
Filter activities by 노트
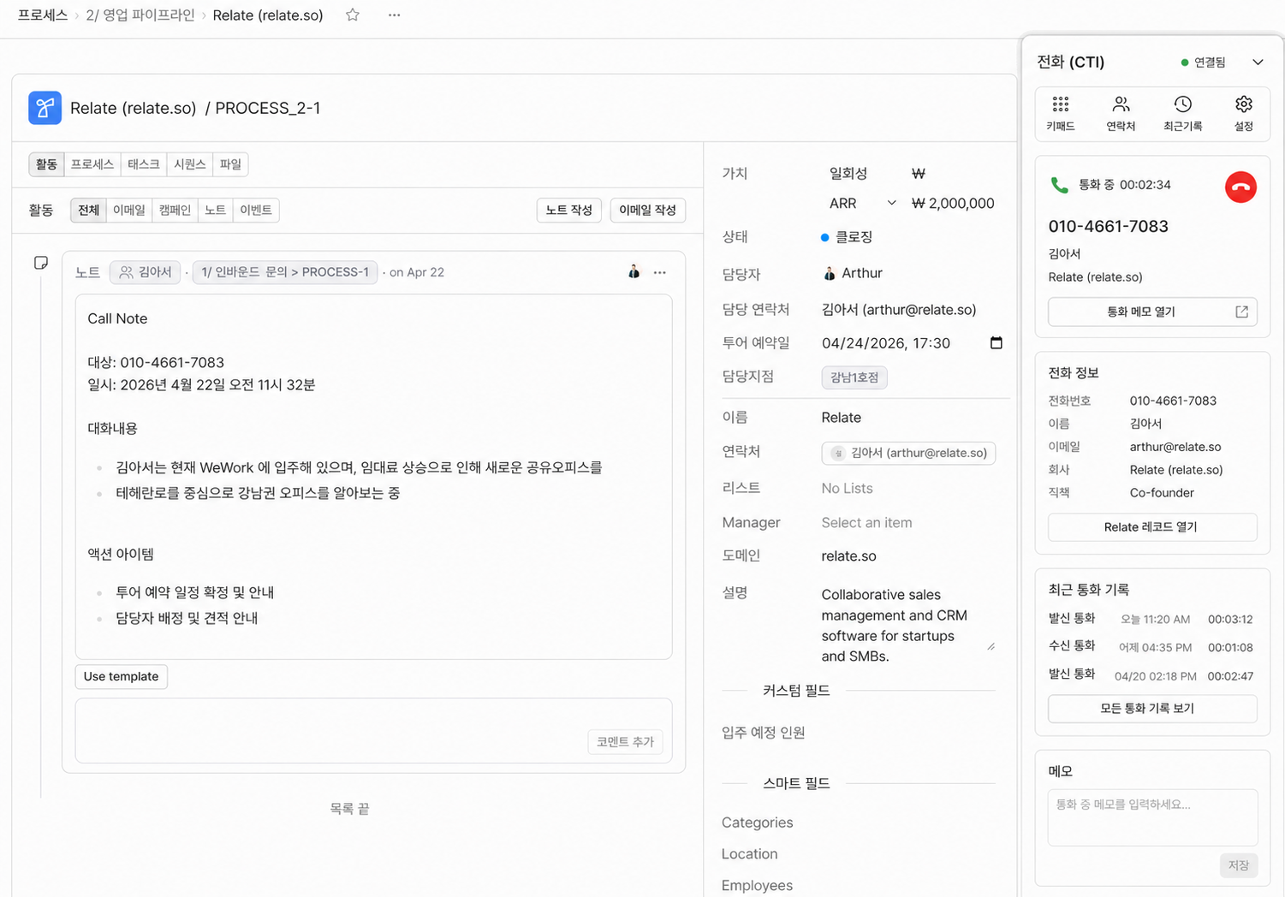215,210
